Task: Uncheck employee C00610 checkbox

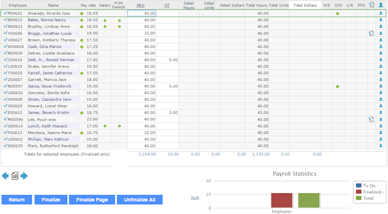Action: (x=5, y=60)
